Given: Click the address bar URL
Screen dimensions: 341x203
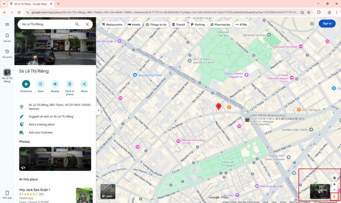Looking at the screenshot, I should coord(165,12).
